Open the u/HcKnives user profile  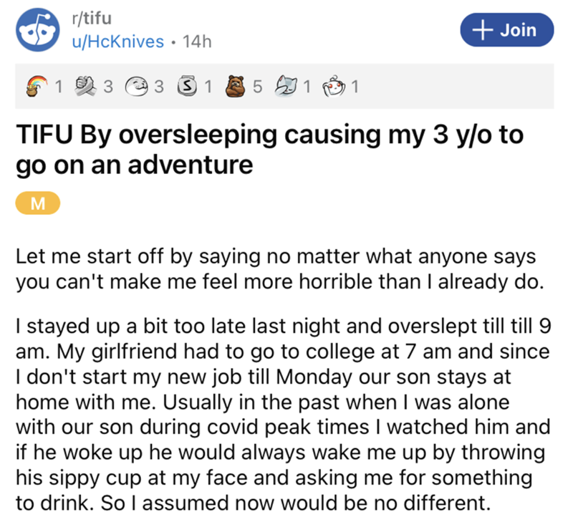[x=115, y=42]
